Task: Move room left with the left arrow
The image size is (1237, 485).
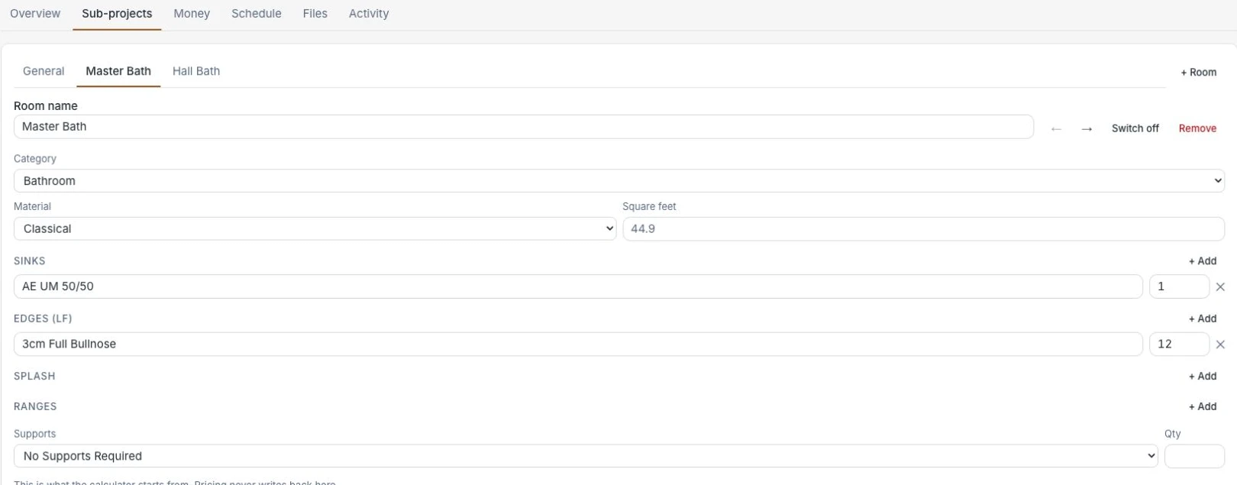Action: tap(1056, 129)
